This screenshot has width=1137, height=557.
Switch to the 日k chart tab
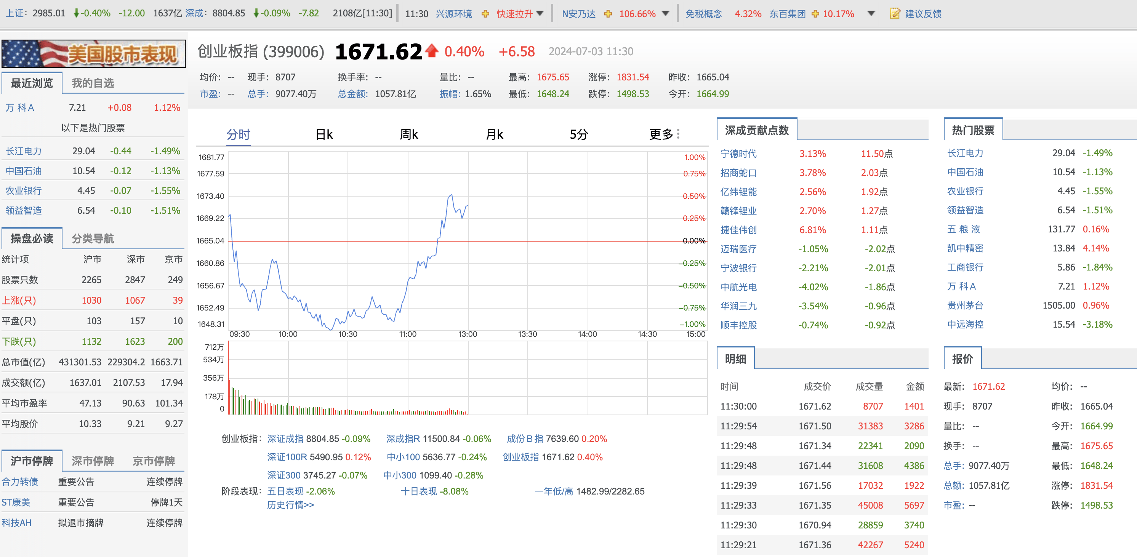tap(324, 134)
